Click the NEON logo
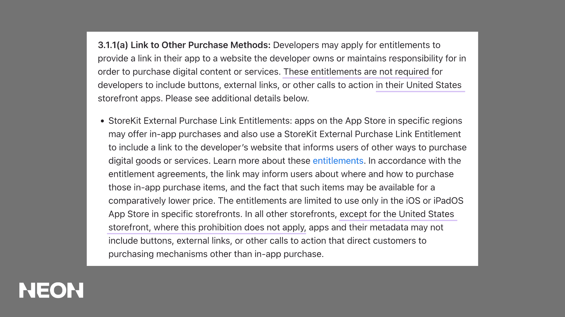Screen dimensions: 565x317 [x=51, y=291]
